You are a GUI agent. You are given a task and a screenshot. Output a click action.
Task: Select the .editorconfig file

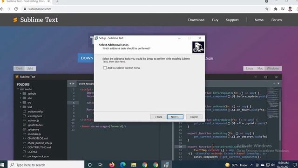pos(35,112)
